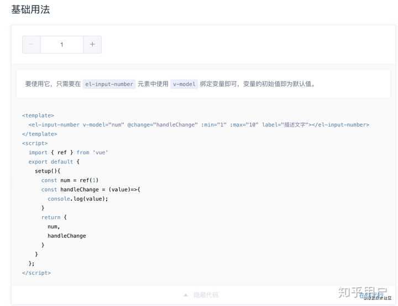
Task: Click the console.log(value) line
Action: [78, 198]
